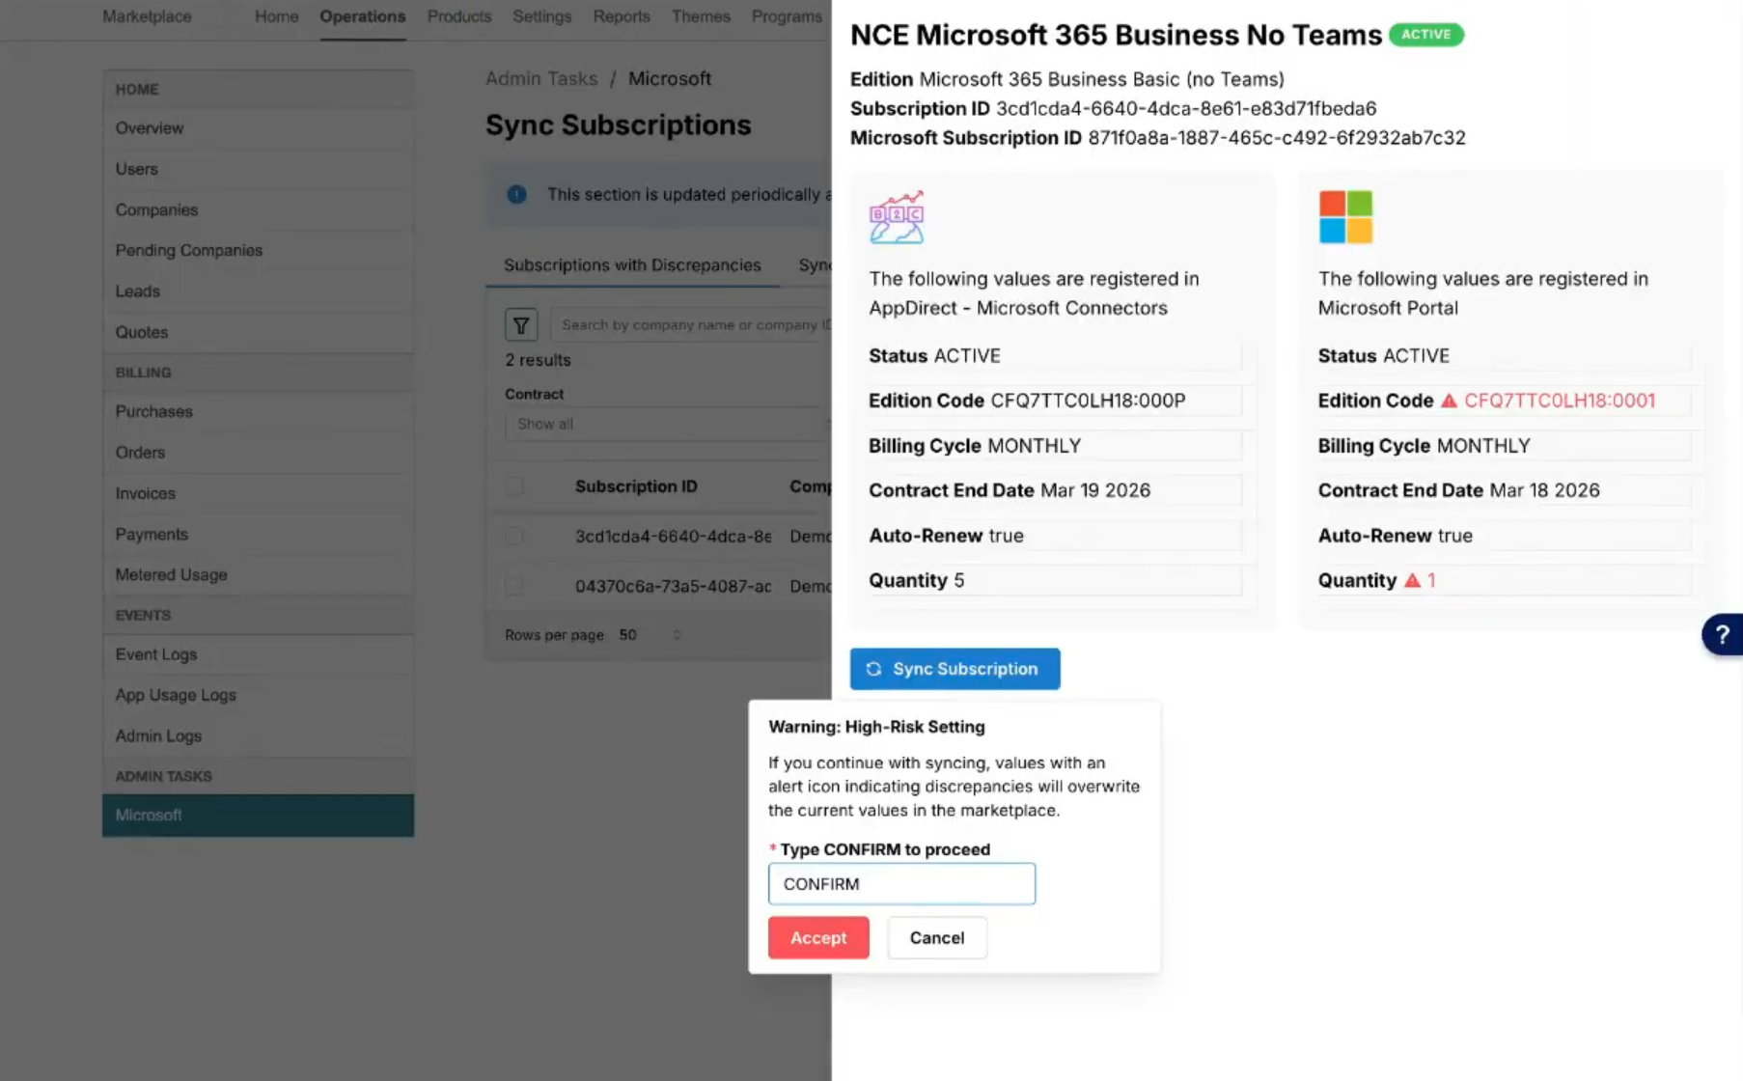This screenshot has width=1743, height=1081.
Task: Open the Settings menu item
Action: point(541,16)
